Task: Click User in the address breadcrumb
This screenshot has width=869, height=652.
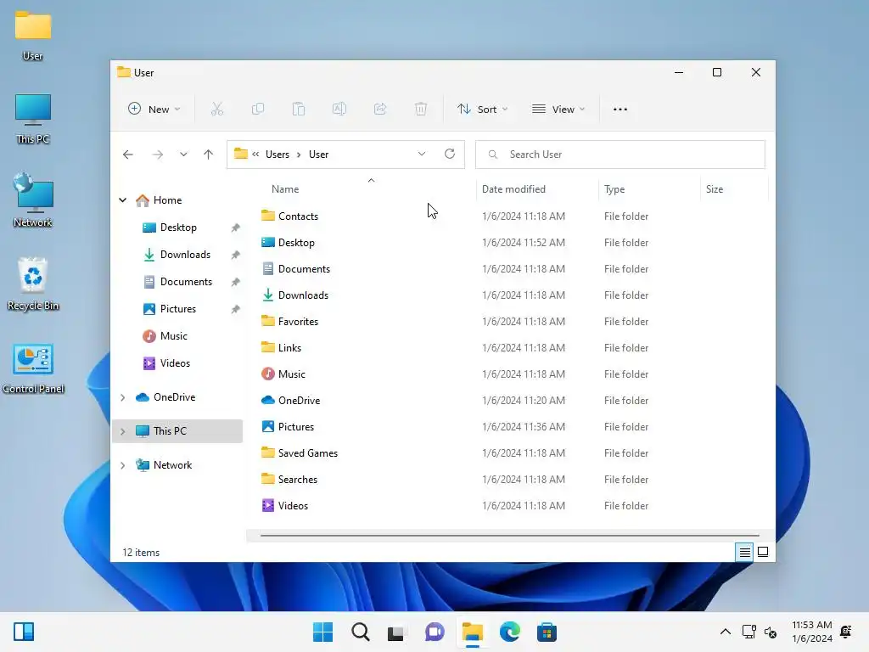Action: (x=319, y=155)
